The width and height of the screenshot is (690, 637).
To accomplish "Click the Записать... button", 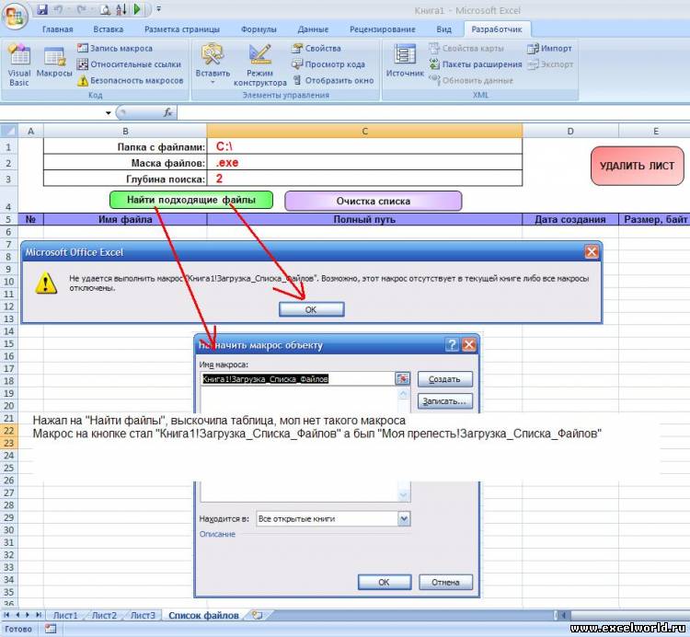I will click(445, 401).
